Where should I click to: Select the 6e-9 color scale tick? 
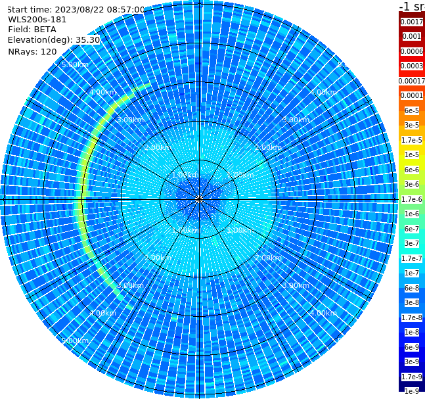point(412,347)
